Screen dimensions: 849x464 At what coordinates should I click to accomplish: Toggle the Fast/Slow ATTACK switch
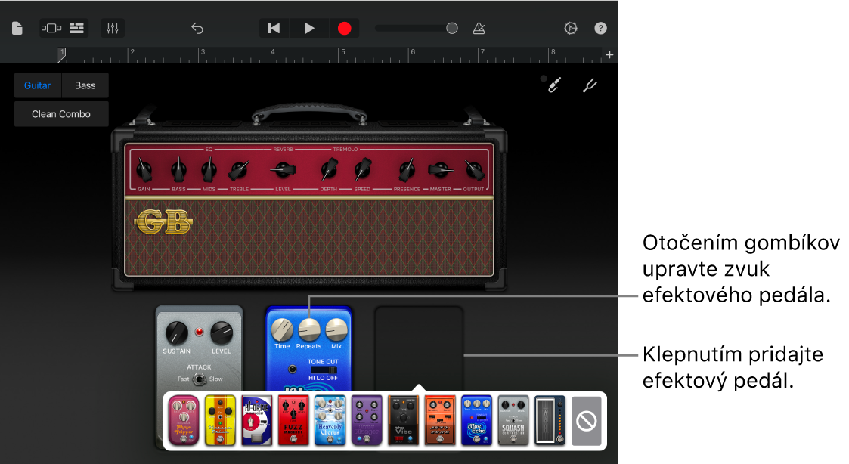tap(200, 379)
